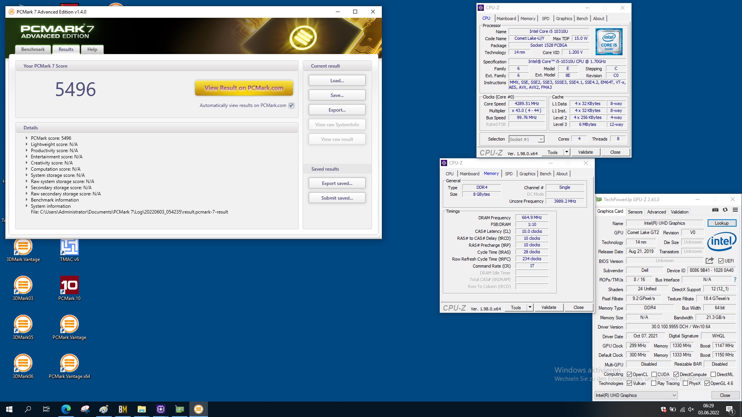Switch to Results tab in PCMark 7
This screenshot has width=742, height=417.
point(66,49)
